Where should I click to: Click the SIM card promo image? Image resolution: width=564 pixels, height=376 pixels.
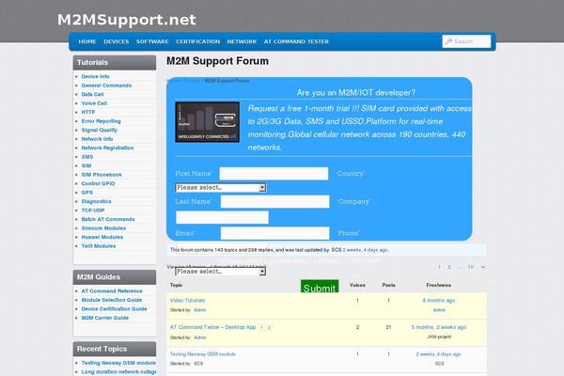click(208, 122)
